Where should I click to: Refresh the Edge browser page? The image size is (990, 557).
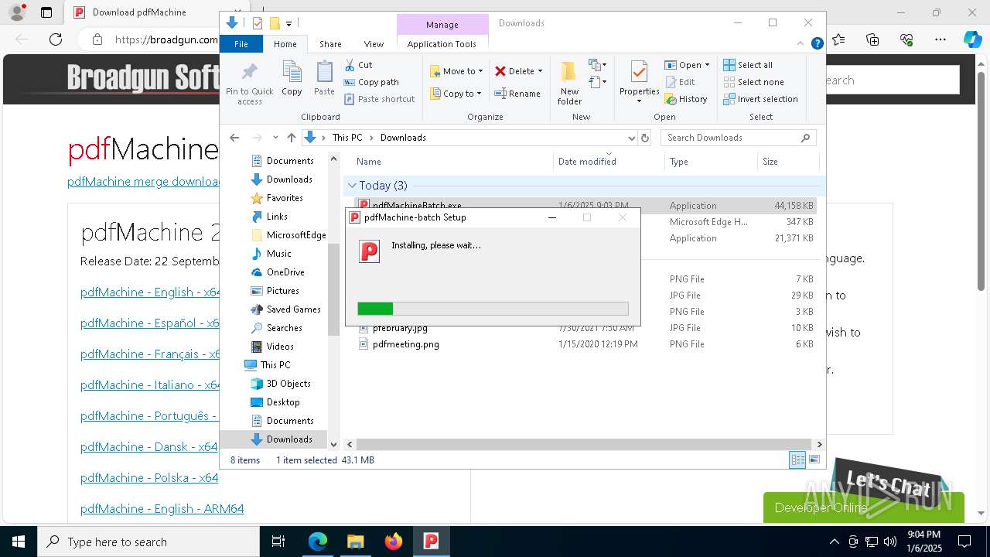[x=56, y=39]
